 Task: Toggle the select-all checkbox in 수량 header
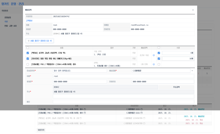159,48
